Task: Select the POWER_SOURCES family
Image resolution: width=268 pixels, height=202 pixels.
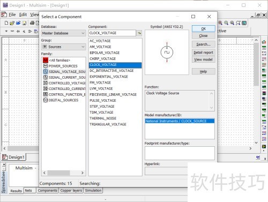Action: click(63, 66)
